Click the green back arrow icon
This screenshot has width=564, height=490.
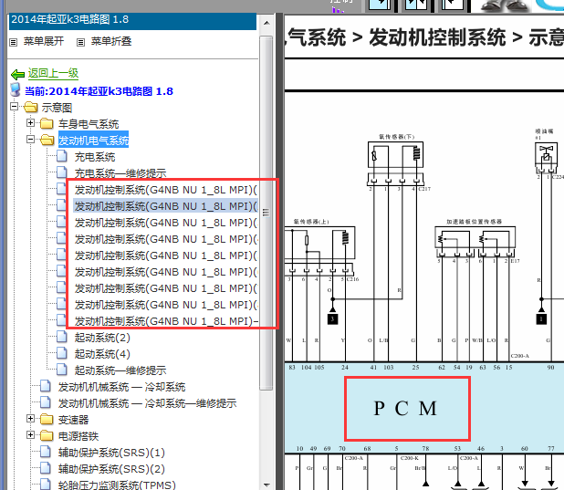tap(17, 75)
